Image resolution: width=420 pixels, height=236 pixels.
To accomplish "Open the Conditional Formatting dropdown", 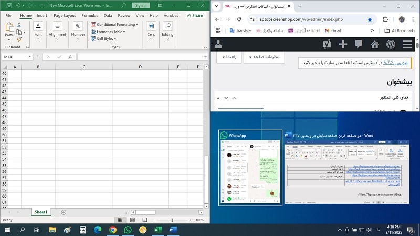I will (114, 24).
